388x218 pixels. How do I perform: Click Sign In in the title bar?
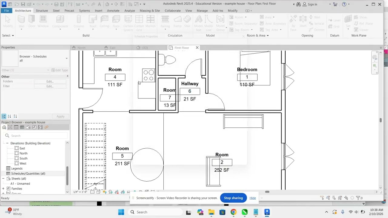click(x=312, y=4)
